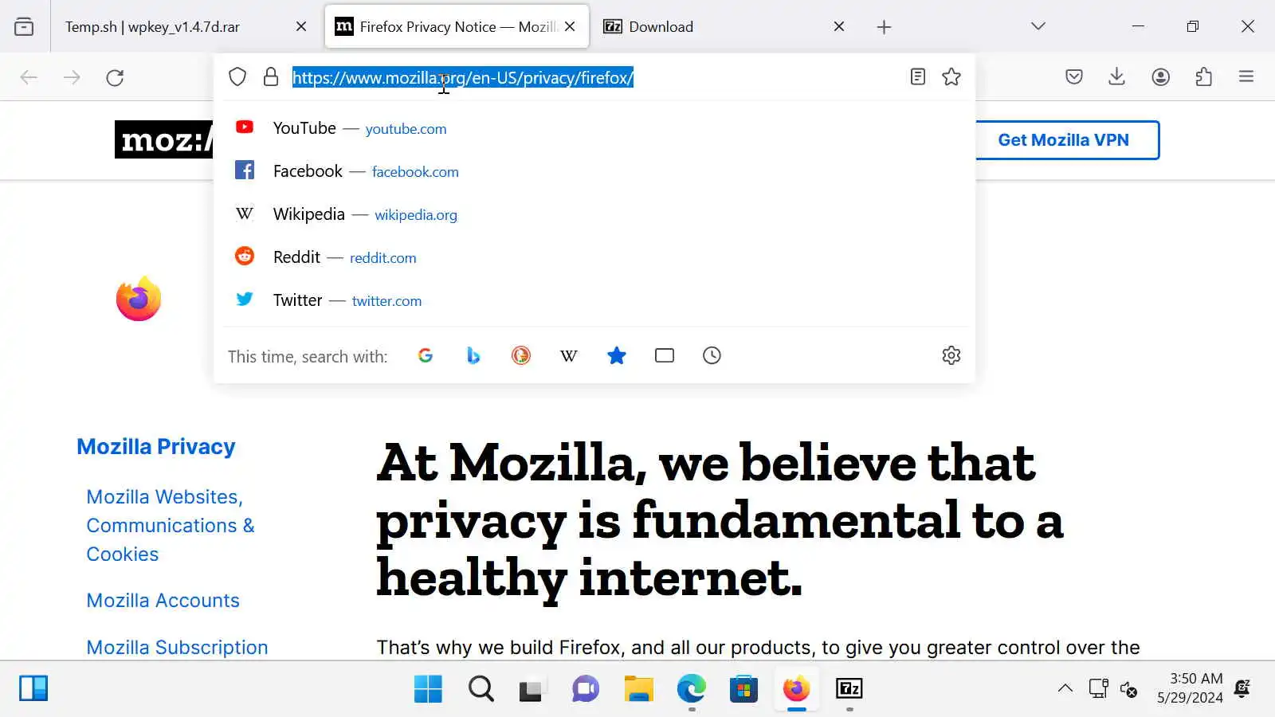Open Chat app from taskbar

coord(586,688)
